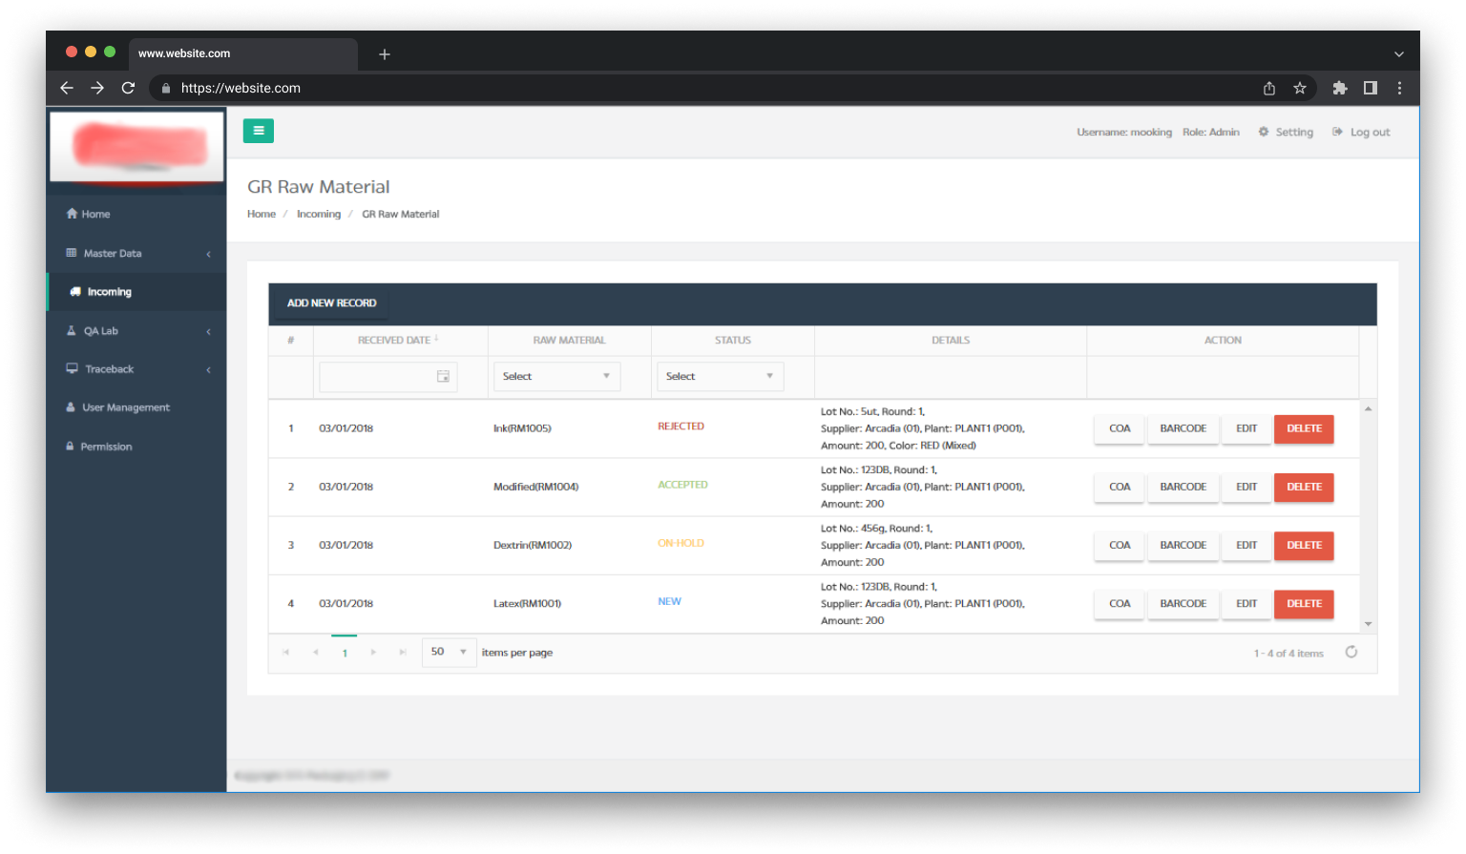Click the browser forward arrow
The height and width of the screenshot is (854, 1466).
coord(97,88)
